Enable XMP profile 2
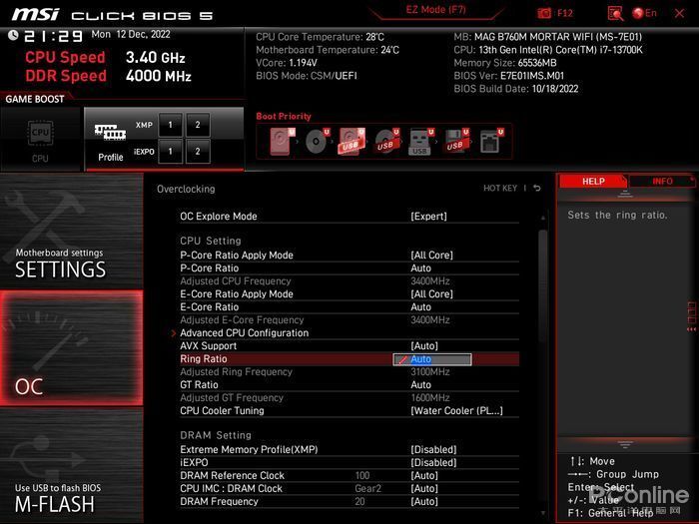 click(198, 125)
